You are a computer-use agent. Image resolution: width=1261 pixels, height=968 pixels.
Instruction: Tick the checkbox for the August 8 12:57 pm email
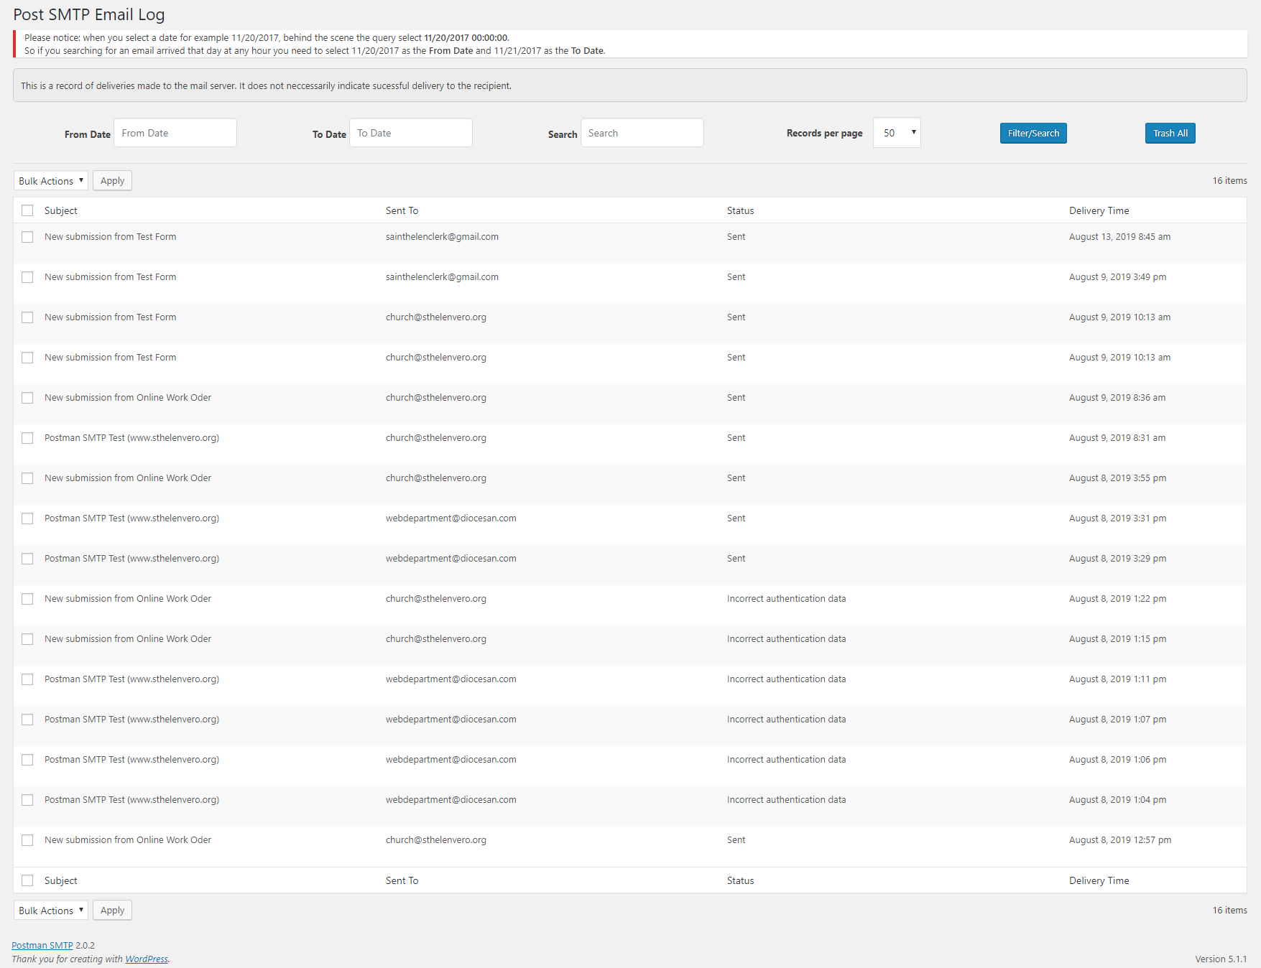coord(27,840)
